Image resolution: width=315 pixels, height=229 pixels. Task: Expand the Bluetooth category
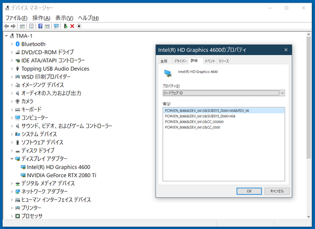(12, 44)
